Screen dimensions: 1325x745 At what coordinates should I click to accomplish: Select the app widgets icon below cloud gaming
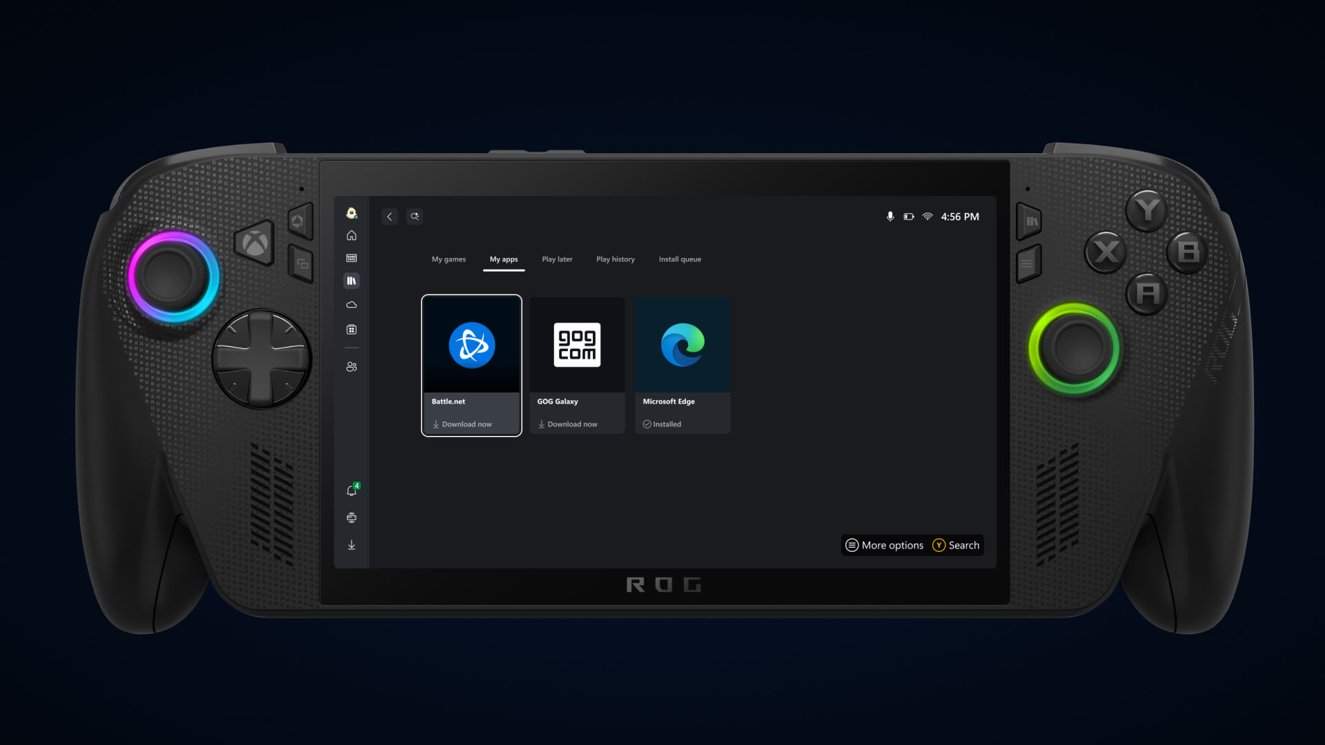pos(351,329)
